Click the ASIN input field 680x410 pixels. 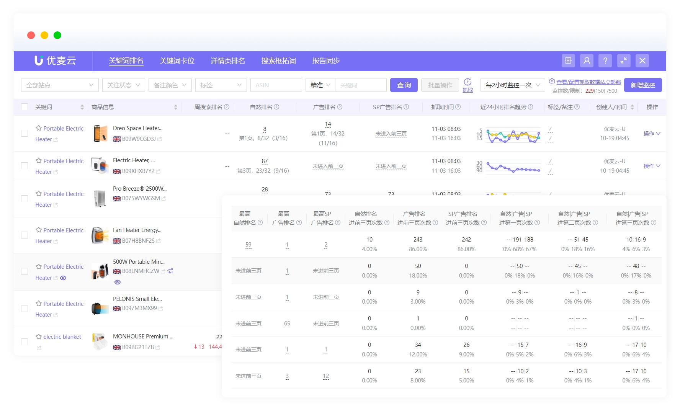[276, 85]
